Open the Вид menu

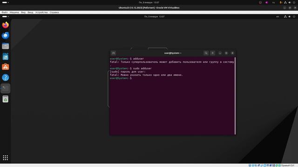pyautogui.click(x=23, y=13)
